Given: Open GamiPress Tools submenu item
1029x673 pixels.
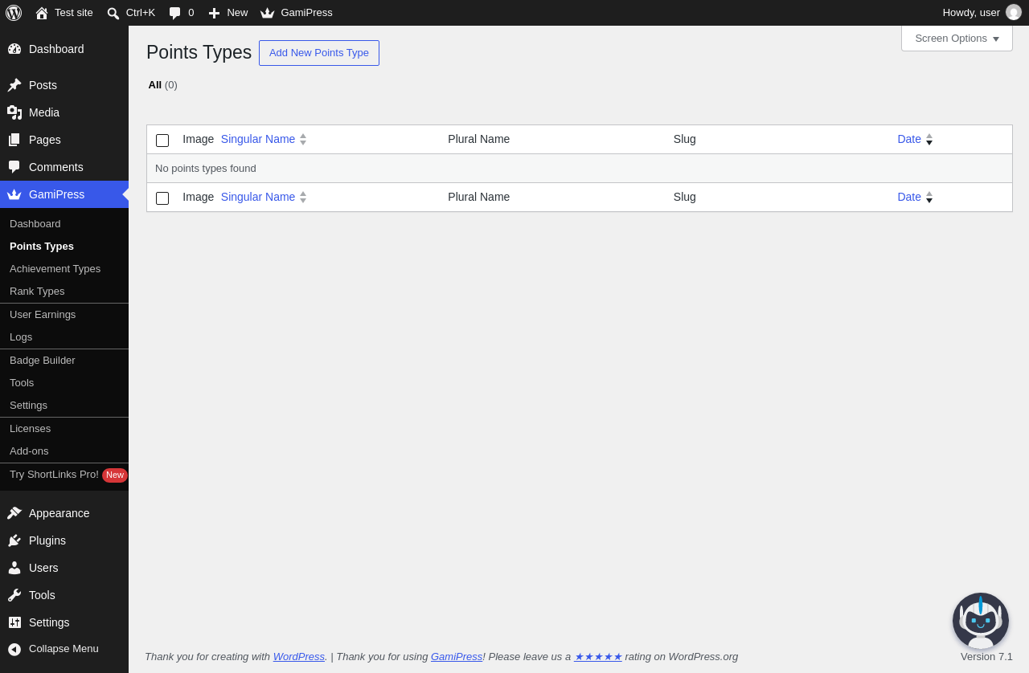Looking at the screenshot, I should (64, 382).
